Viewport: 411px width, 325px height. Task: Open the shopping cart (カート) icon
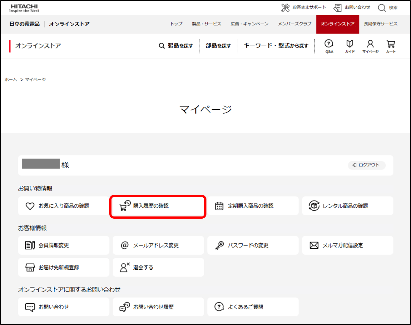pos(391,44)
